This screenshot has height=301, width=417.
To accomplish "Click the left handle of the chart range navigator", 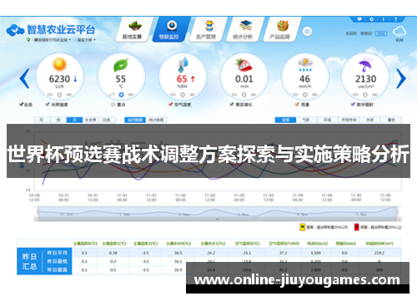I will [x=38, y=212].
